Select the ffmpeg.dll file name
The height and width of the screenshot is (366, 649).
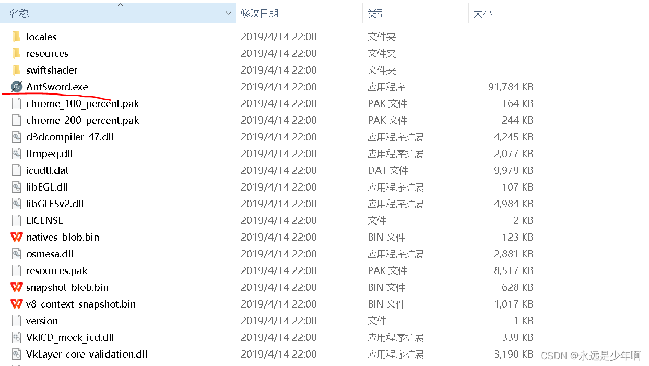tap(49, 154)
